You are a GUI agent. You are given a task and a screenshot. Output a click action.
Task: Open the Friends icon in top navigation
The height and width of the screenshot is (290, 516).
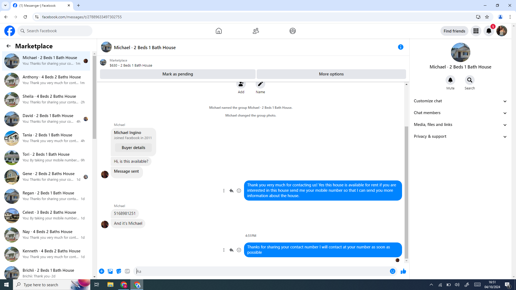coord(256,31)
